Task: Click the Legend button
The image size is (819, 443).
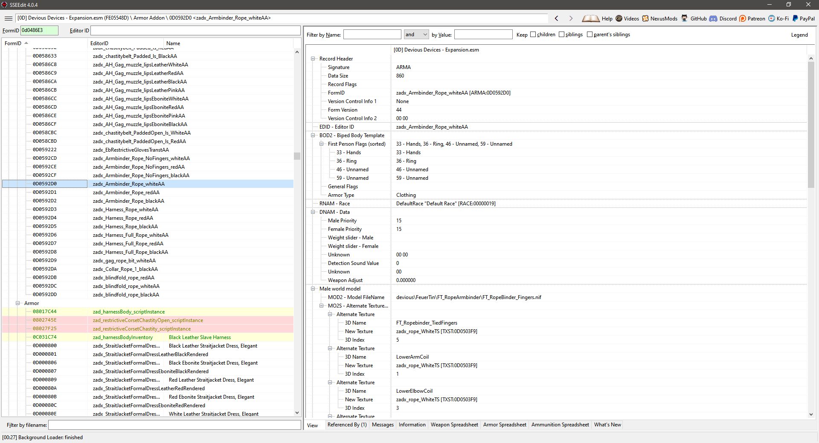Action: 799,35
